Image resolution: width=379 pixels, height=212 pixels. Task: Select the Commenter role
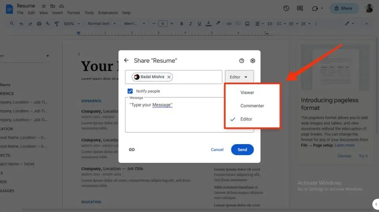(252, 106)
